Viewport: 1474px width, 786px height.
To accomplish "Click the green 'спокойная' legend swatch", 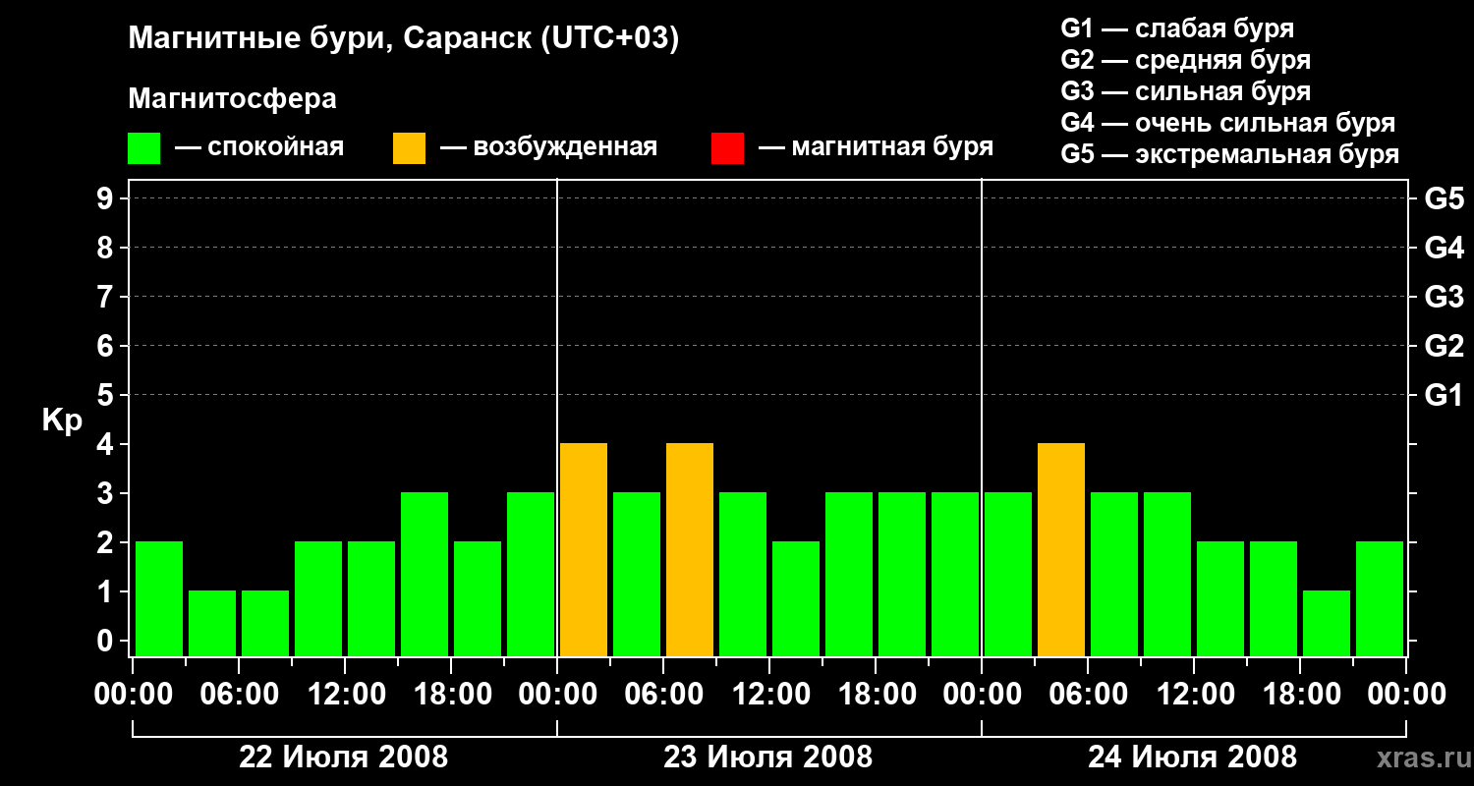I will [144, 148].
